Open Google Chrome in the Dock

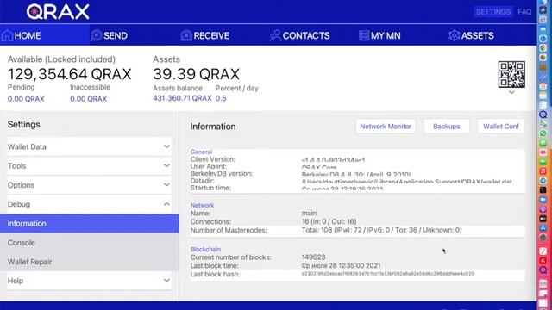(x=543, y=47)
